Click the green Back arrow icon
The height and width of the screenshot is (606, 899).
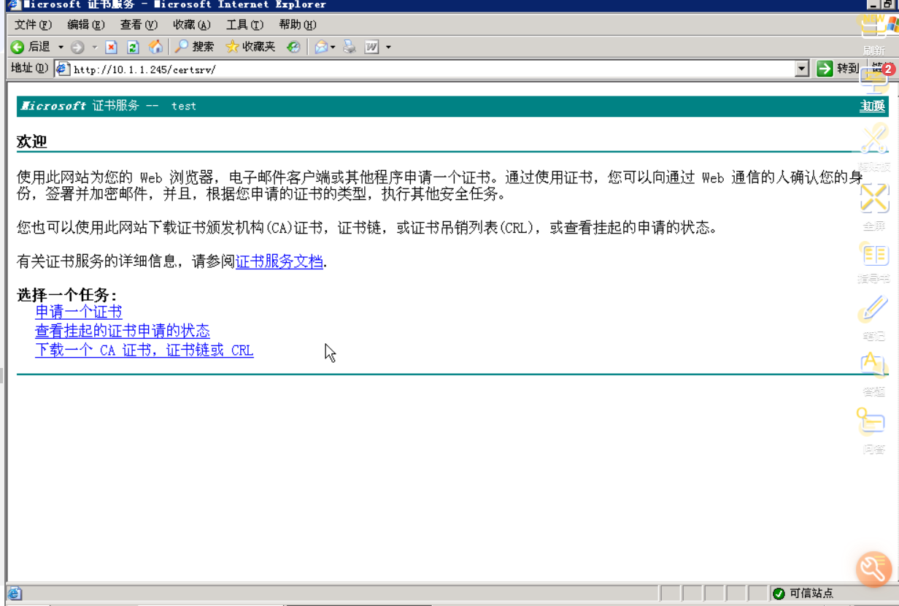(x=18, y=47)
